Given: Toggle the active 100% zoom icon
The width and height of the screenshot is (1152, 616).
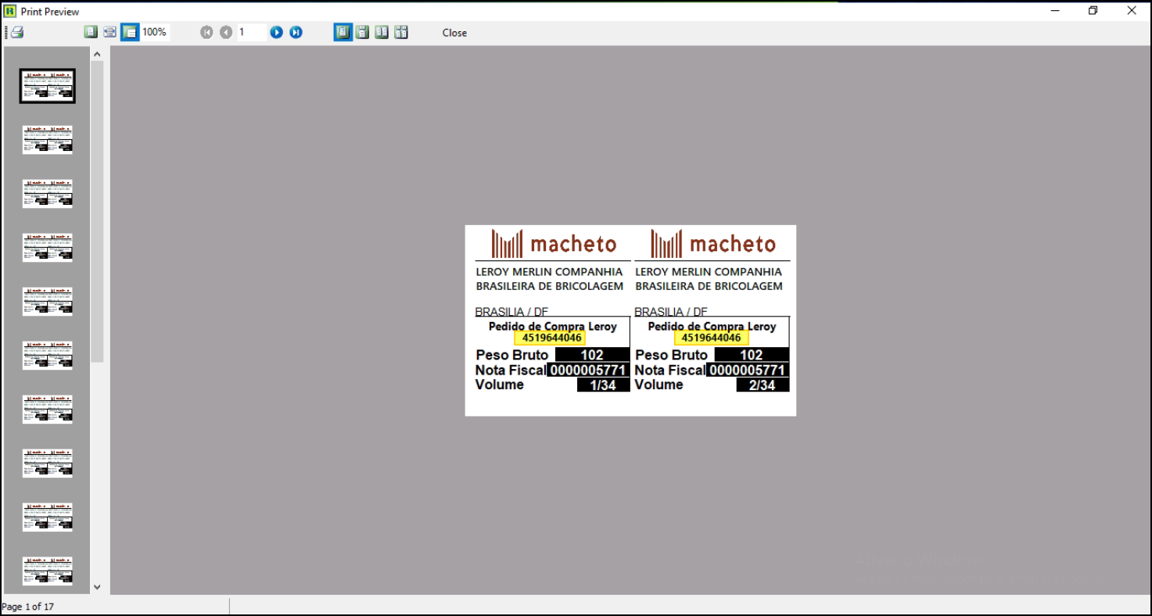Looking at the screenshot, I should tap(130, 32).
